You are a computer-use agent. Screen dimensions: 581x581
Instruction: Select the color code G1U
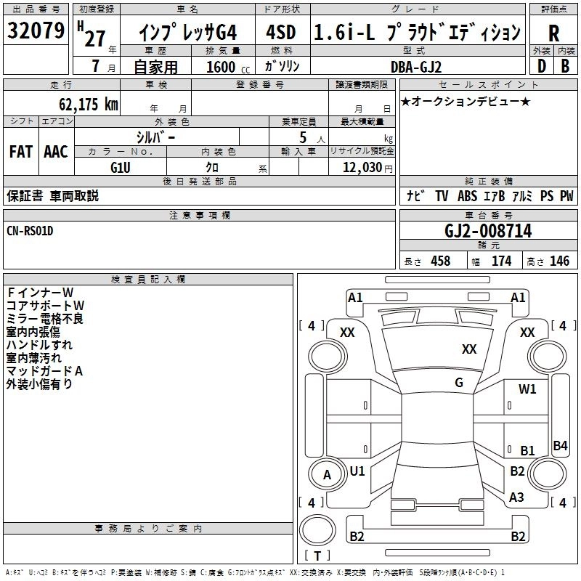point(121,167)
